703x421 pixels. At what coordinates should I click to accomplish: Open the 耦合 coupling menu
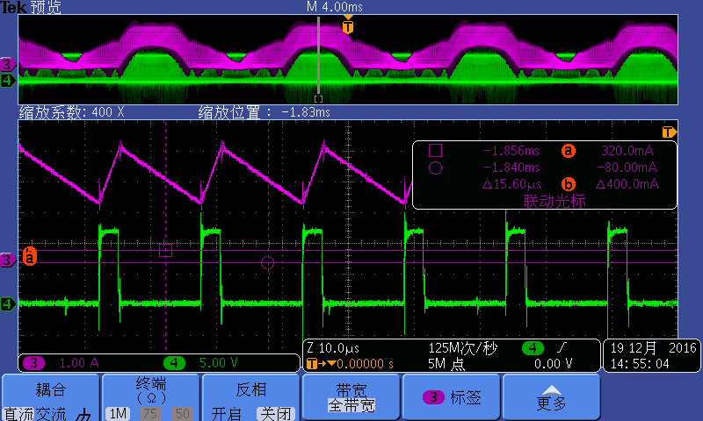(51, 389)
